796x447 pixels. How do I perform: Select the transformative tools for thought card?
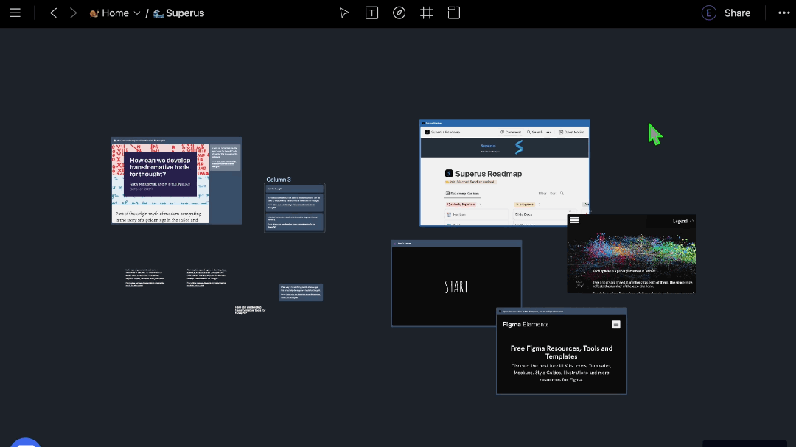[x=176, y=180]
